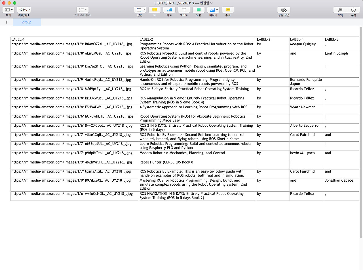363x276 pixels.
Task: Select "Learn Robotics Programming" title cell
Action: click(x=197, y=146)
